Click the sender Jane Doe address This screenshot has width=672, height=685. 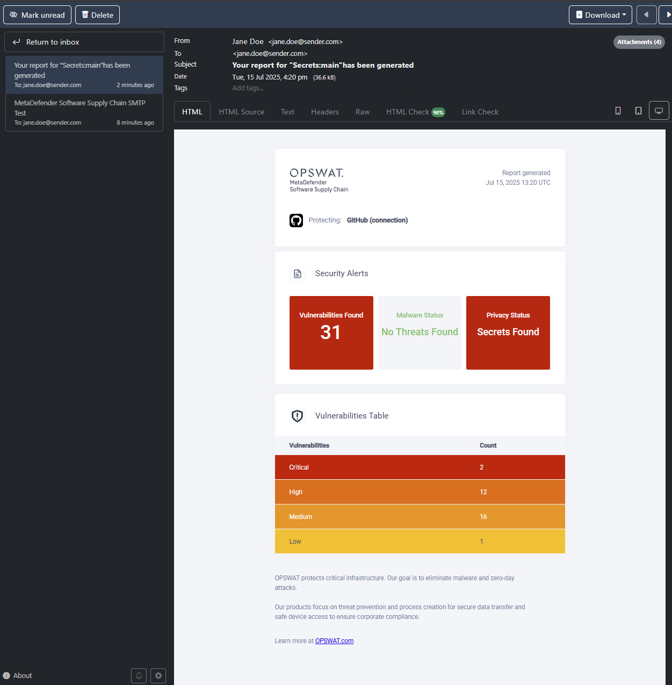[287, 41]
